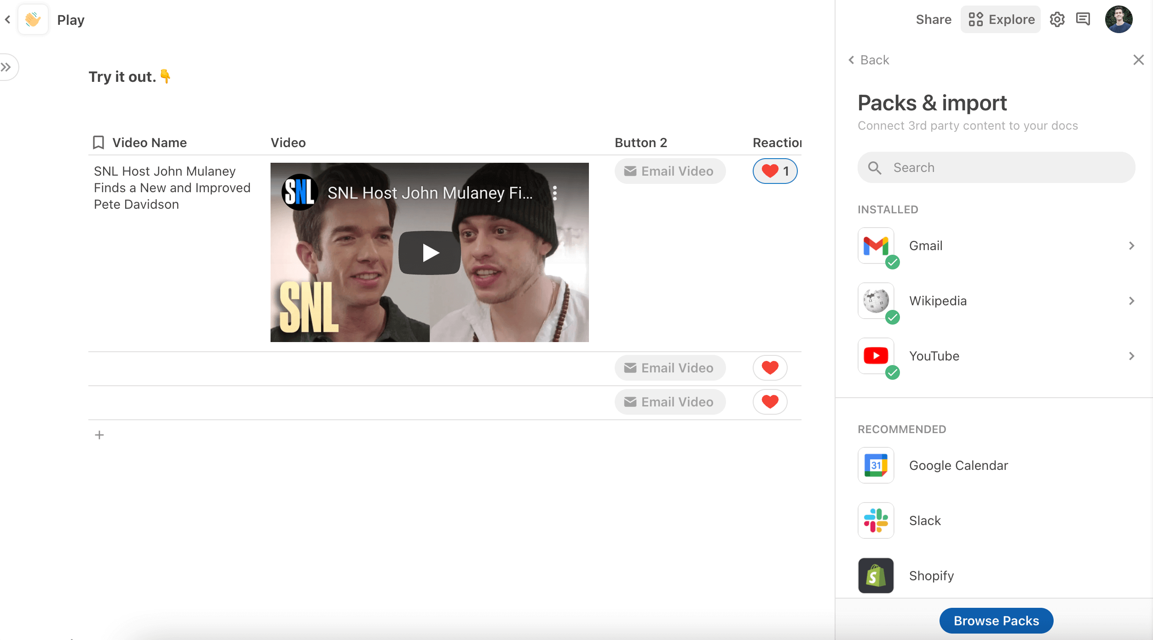Click the Google Calendar label

pos(959,465)
